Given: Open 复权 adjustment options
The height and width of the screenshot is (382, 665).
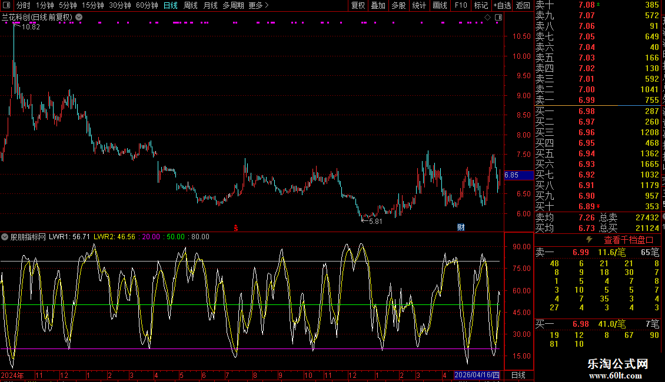Looking at the screenshot, I should (x=358, y=5).
